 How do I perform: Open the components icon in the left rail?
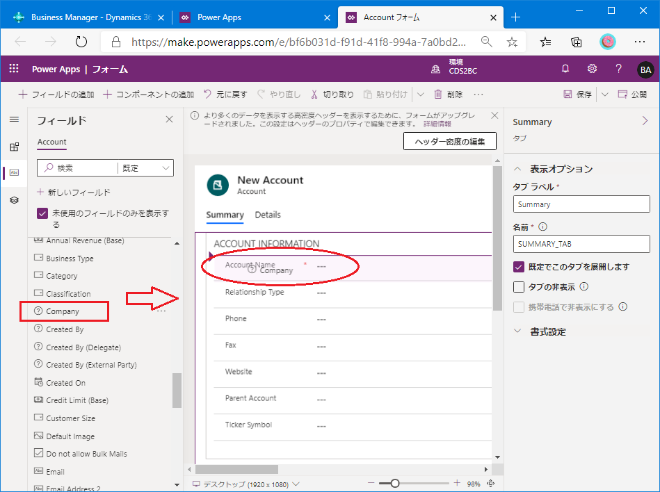pos(14,147)
